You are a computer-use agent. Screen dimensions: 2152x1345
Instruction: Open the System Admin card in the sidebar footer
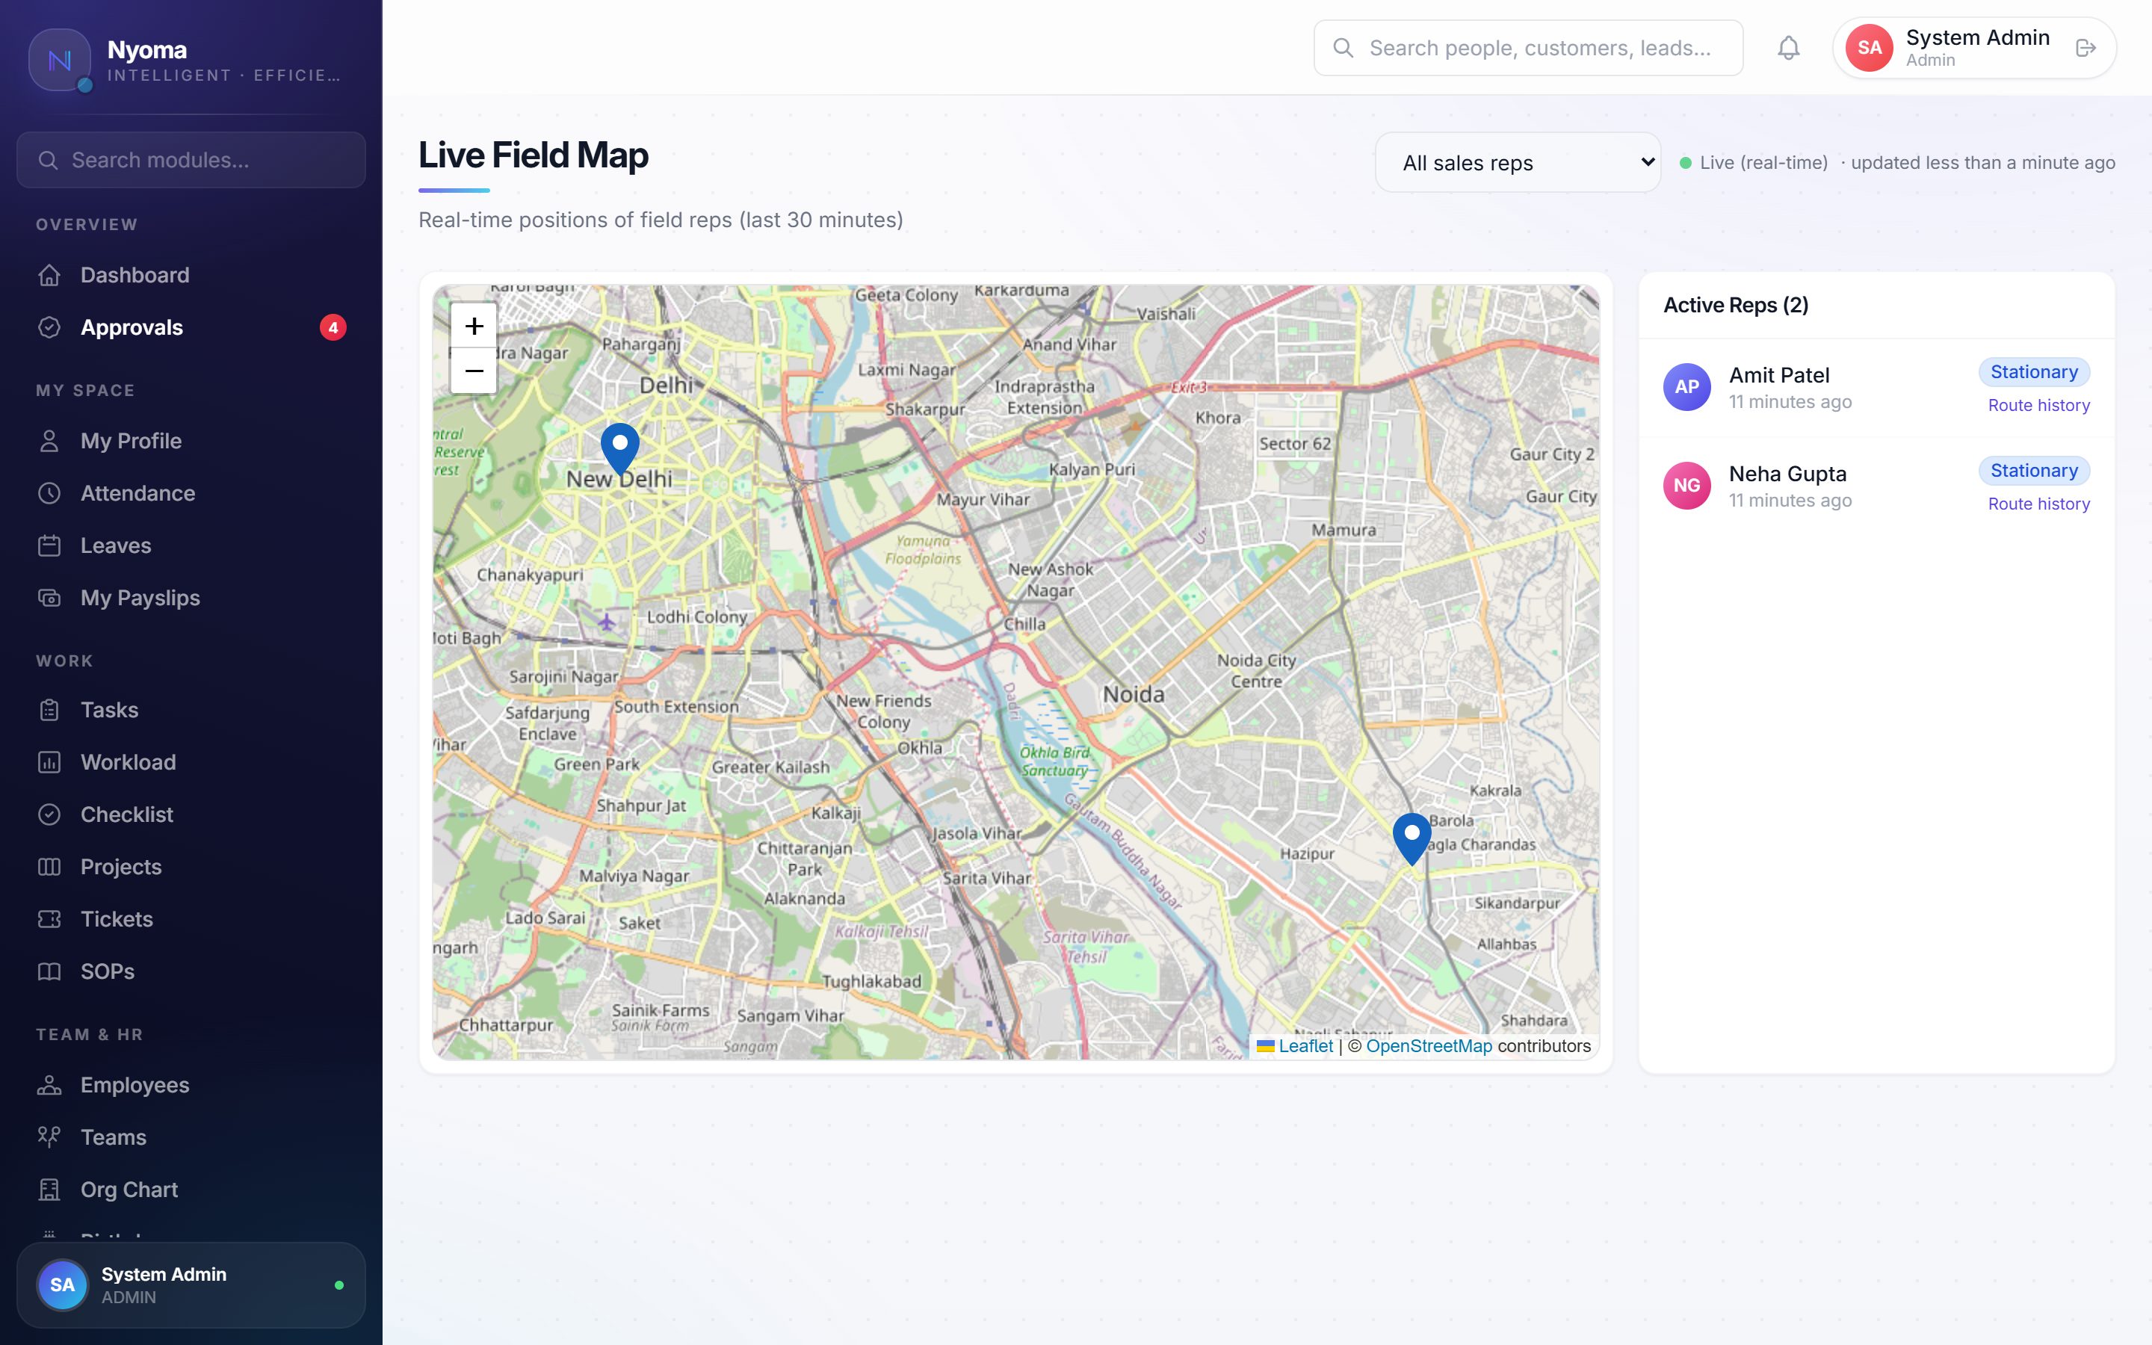(x=191, y=1284)
